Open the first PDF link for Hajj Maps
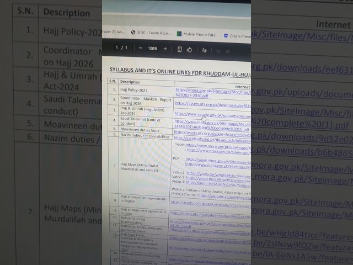This screenshot has height=265, width=353. coord(218,161)
